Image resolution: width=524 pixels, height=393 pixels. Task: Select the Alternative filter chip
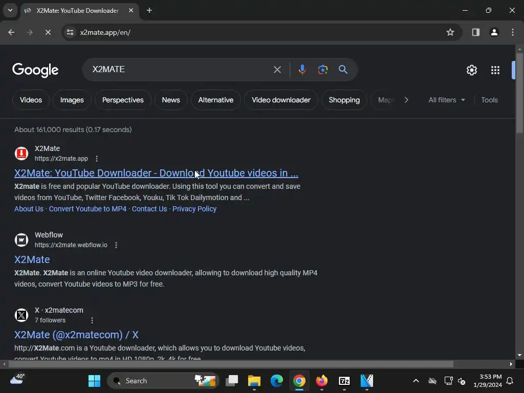pyautogui.click(x=215, y=100)
